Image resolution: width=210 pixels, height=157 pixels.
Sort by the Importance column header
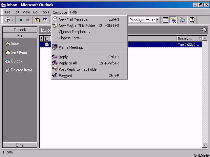click(x=42, y=39)
